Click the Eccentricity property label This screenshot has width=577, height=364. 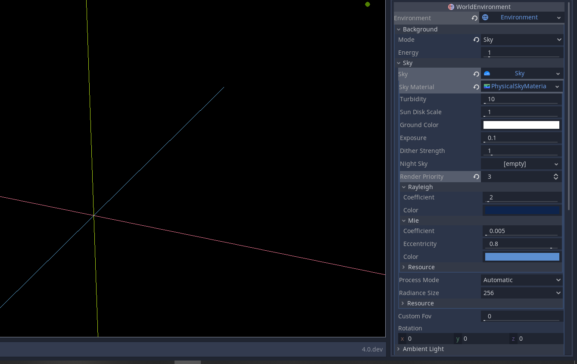420,244
